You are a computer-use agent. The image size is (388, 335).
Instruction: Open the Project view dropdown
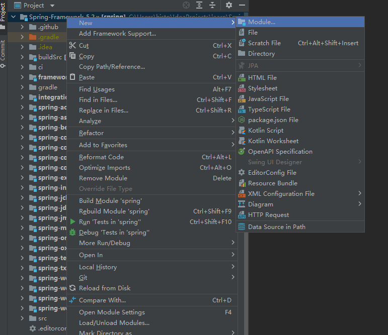click(x=52, y=5)
